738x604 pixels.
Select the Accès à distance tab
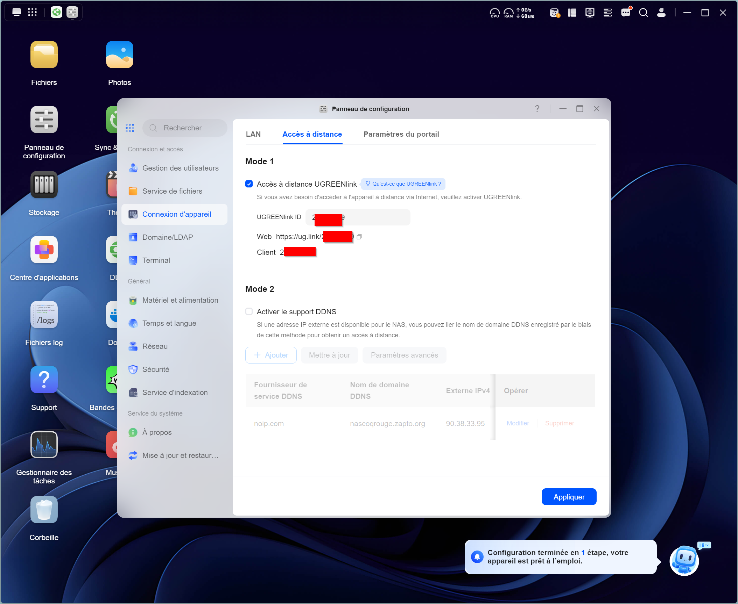point(312,134)
